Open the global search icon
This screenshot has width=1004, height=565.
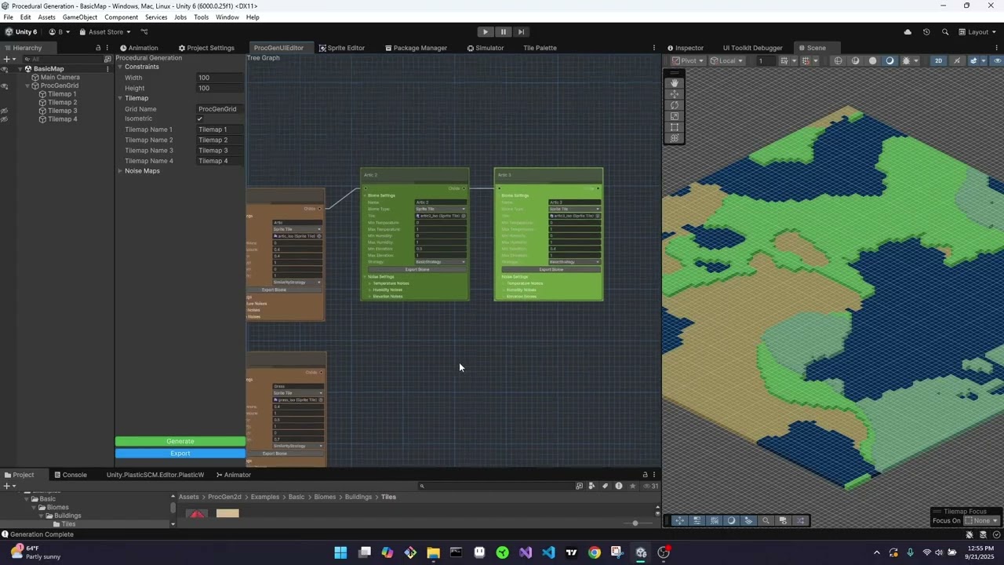(x=945, y=32)
